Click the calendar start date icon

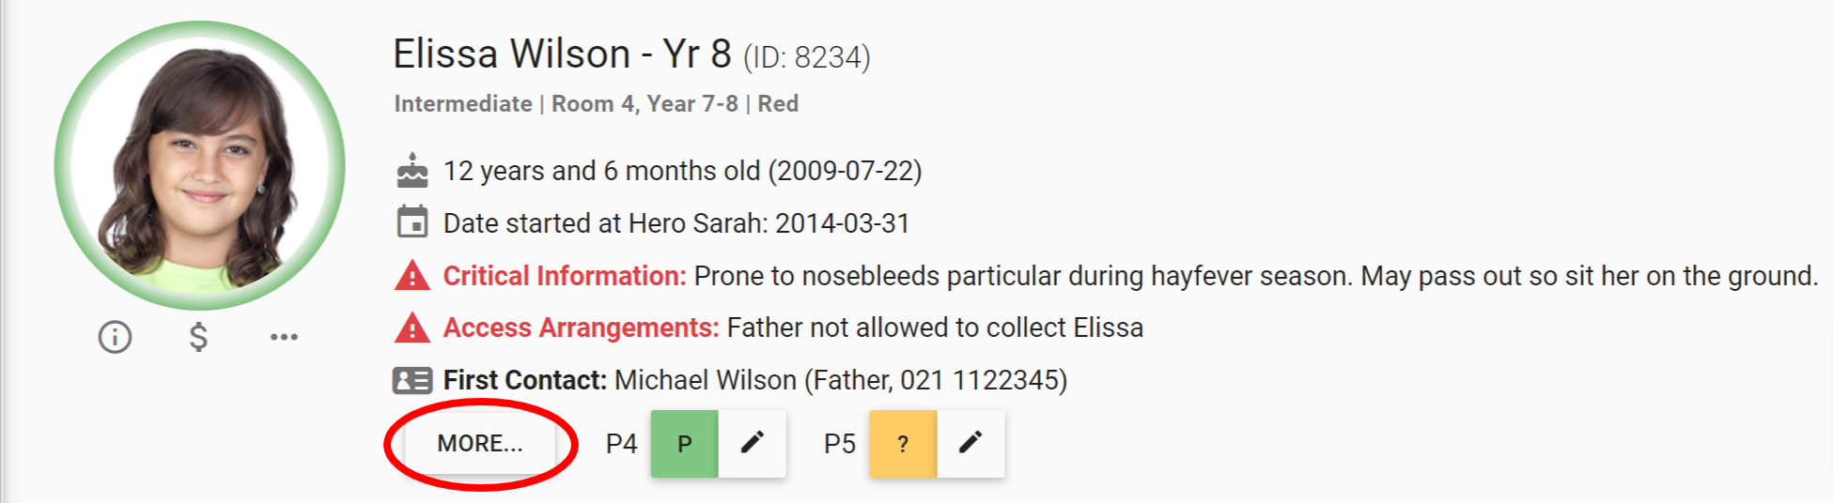[412, 223]
